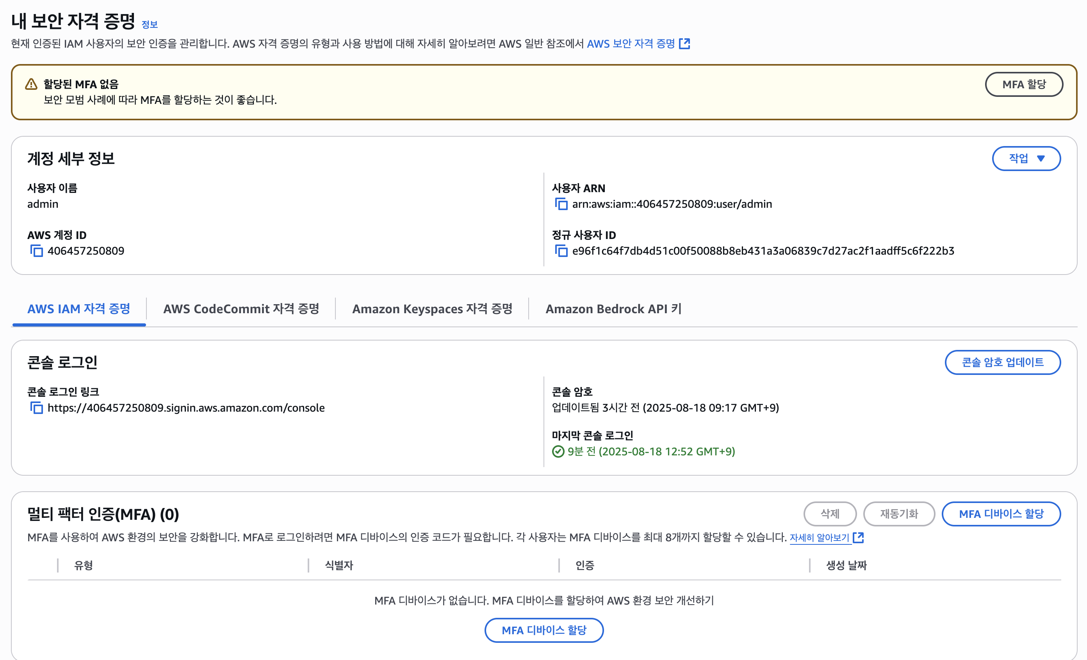Click 콘솔 암호 업데이트 button
The image size is (1087, 660).
1002,362
